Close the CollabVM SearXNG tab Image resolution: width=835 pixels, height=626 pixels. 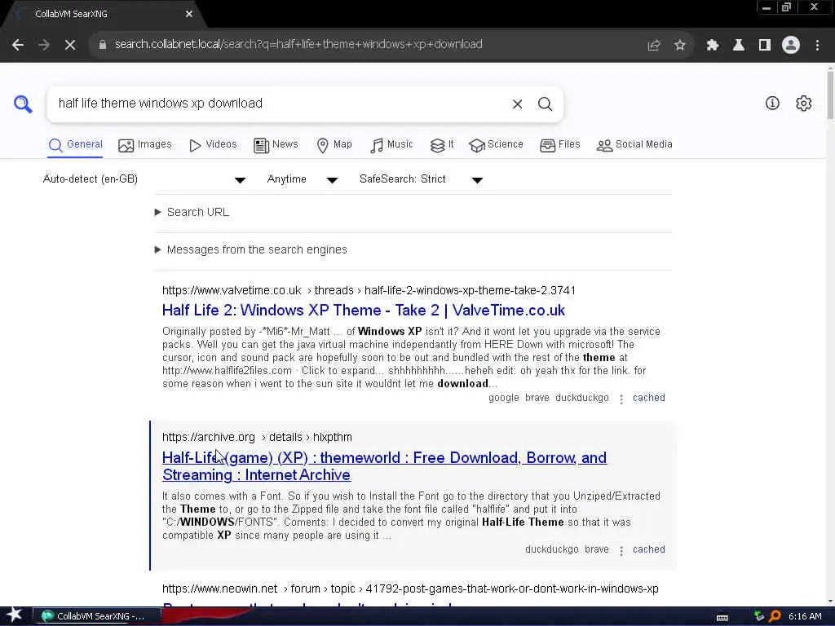pyautogui.click(x=188, y=15)
